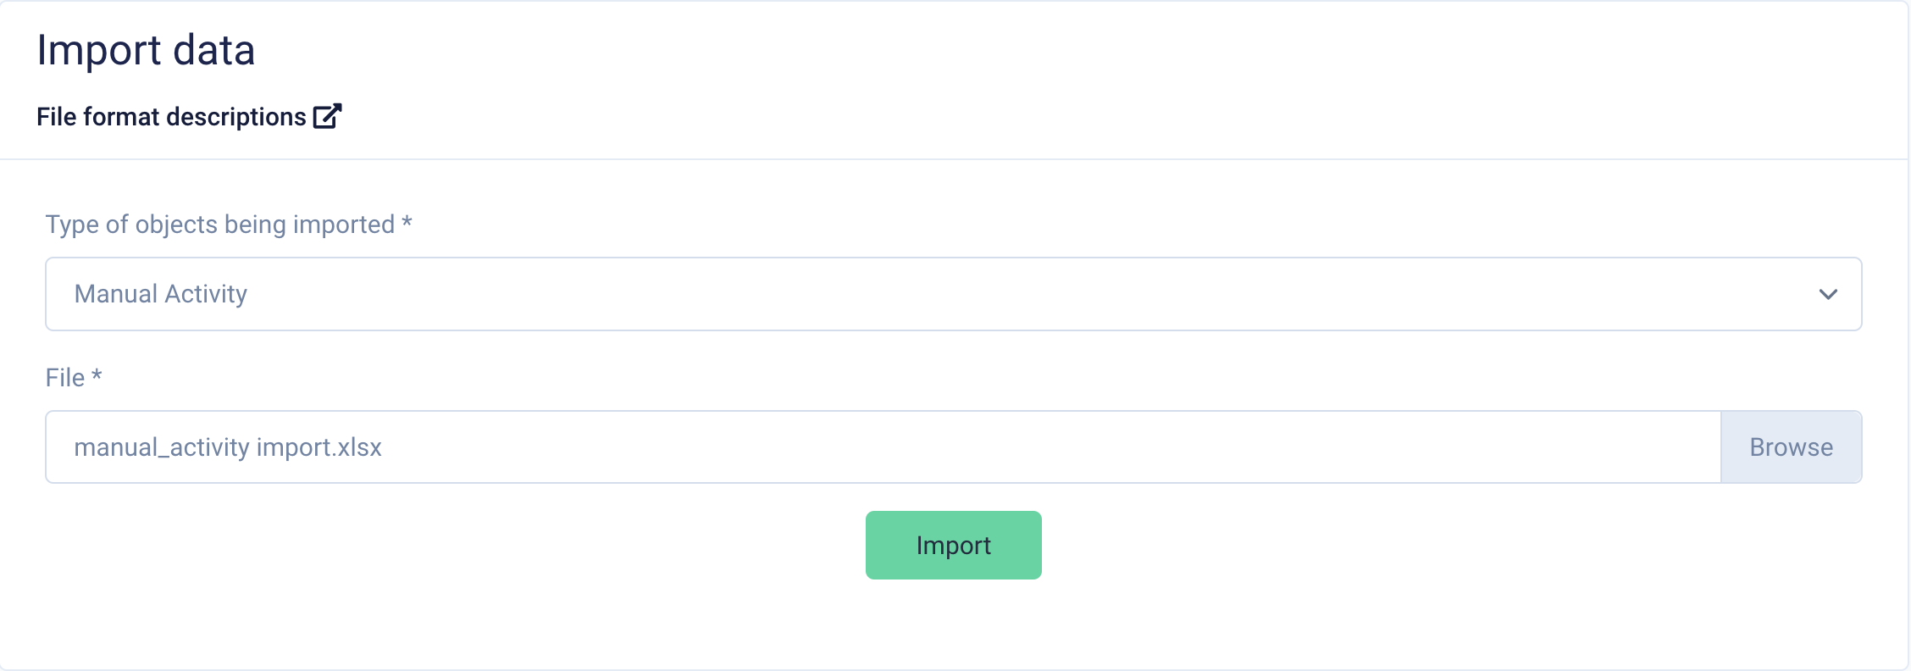This screenshot has width=1911, height=671.
Task: Click the empty middle area of the file input box
Action: 1050,447
